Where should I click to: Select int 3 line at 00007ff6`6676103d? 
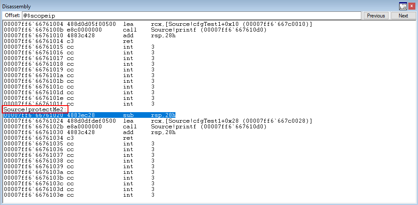point(79,189)
